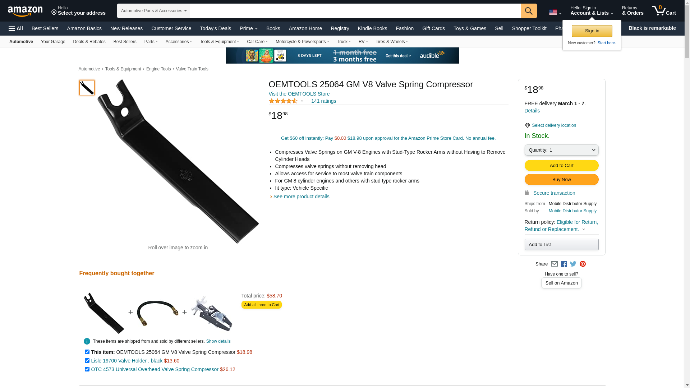Expand the Automotive Parts & Accessories search category

click(x=153, y=11)
